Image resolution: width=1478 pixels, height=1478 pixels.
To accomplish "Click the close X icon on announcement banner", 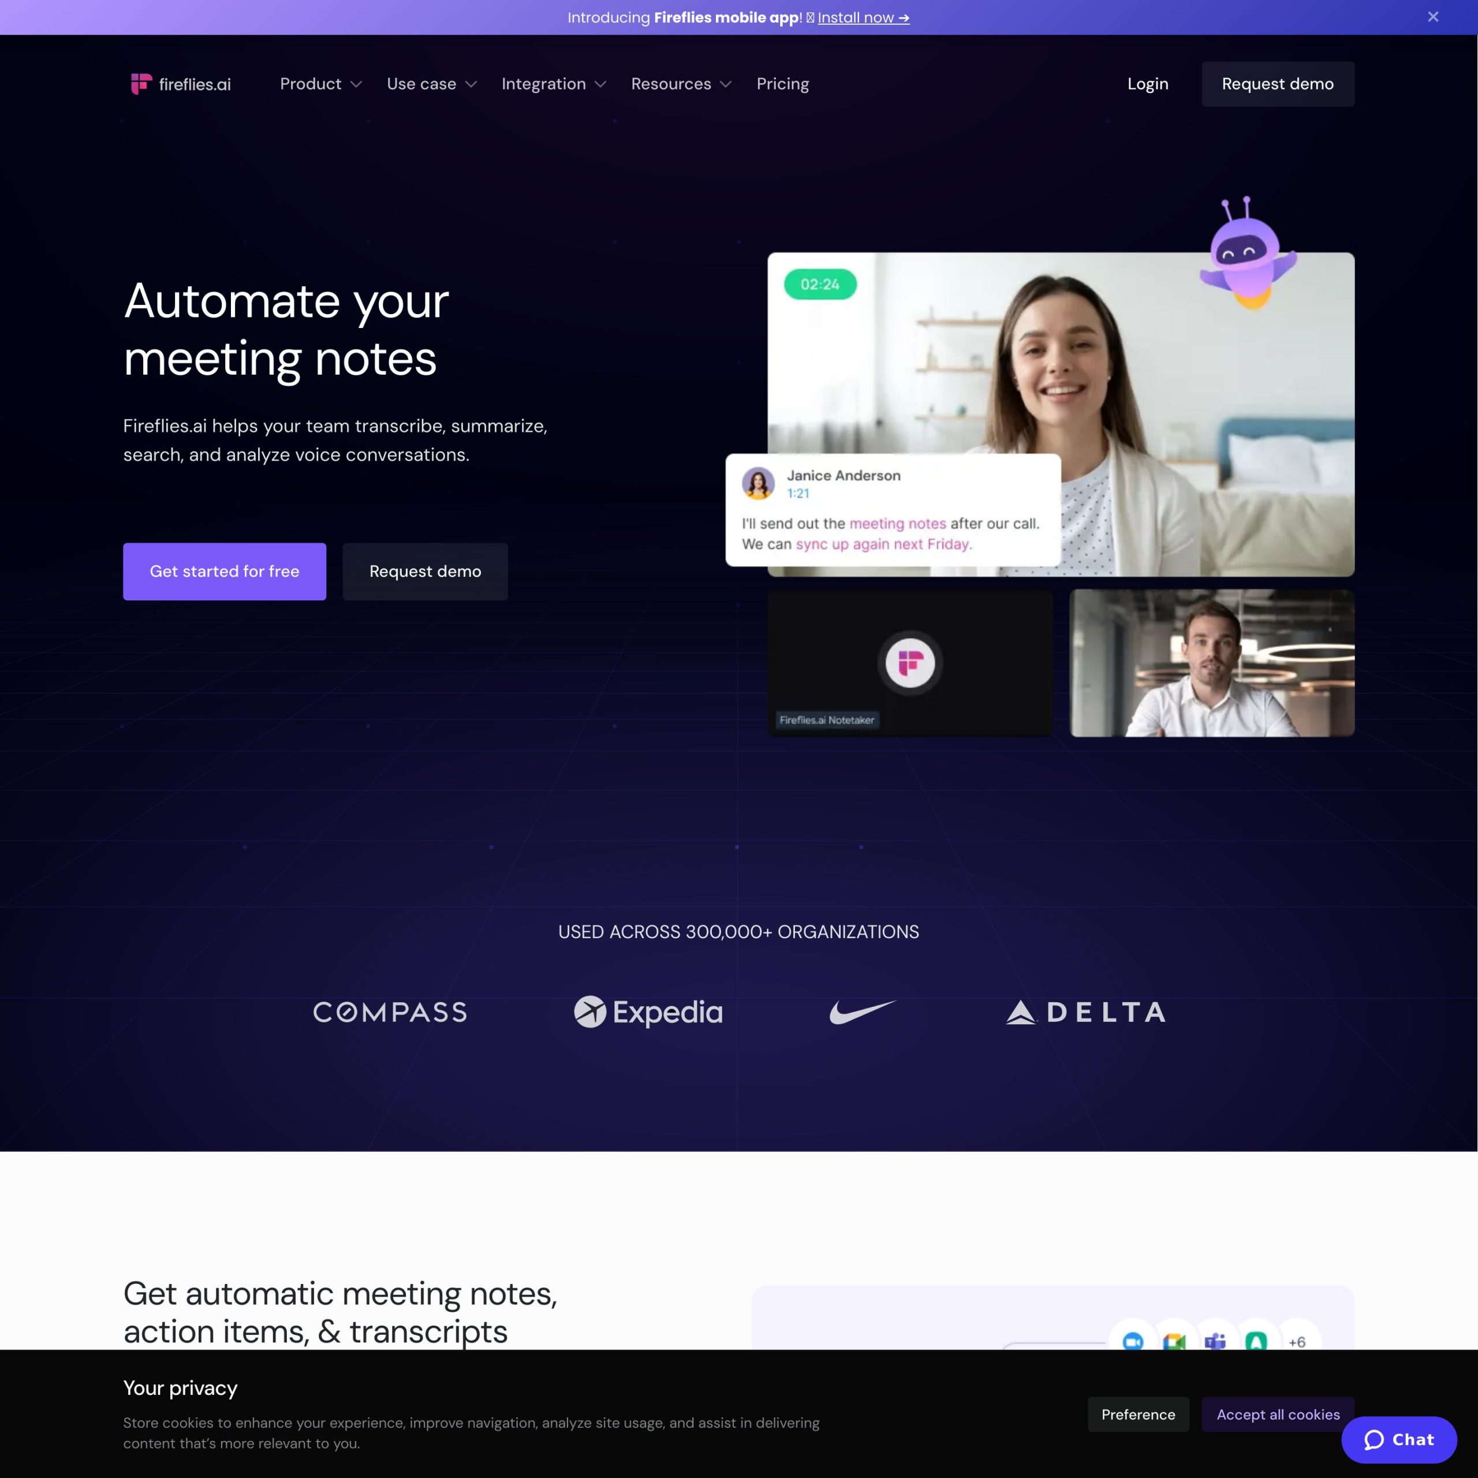I will (1435, 17).
